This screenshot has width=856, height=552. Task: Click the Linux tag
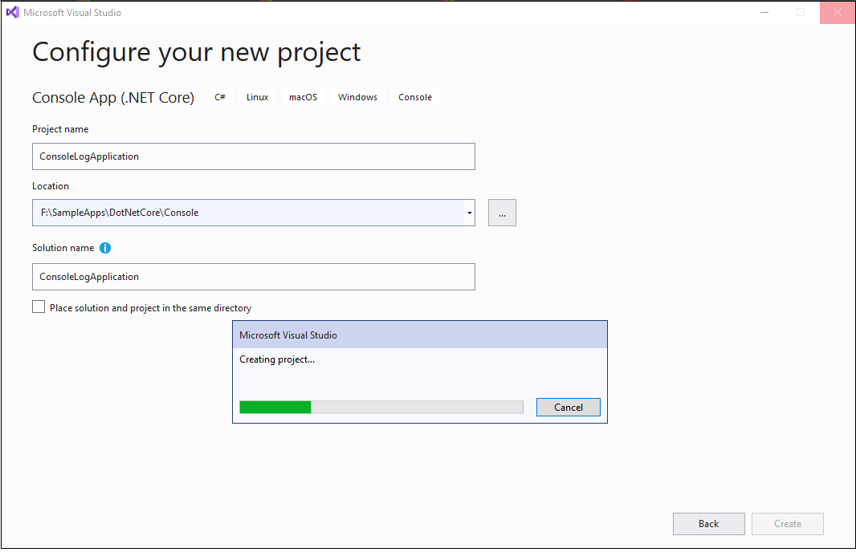[x=257, y=97]
